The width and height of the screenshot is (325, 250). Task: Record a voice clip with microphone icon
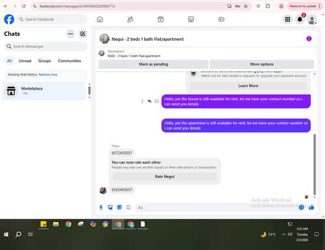(x=101, y=207)
